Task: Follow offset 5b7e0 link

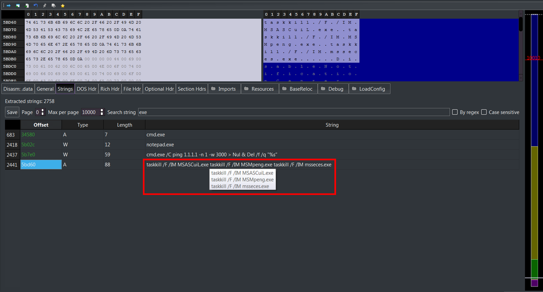Action: (x=28, y=155)
